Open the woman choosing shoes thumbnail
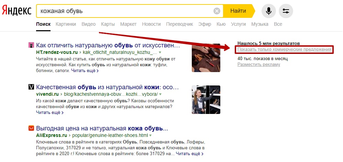This screenshot has height=162, width=343. (206, 100)
